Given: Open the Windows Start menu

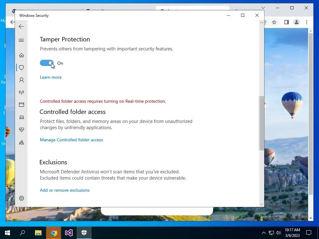Looking at the screenshot, I should point(7,233).
